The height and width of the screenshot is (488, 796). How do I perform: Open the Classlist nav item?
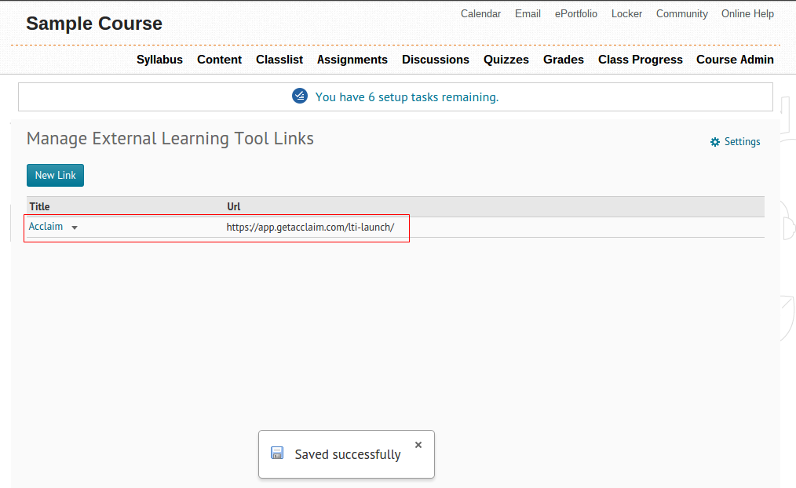pos(279,60)
